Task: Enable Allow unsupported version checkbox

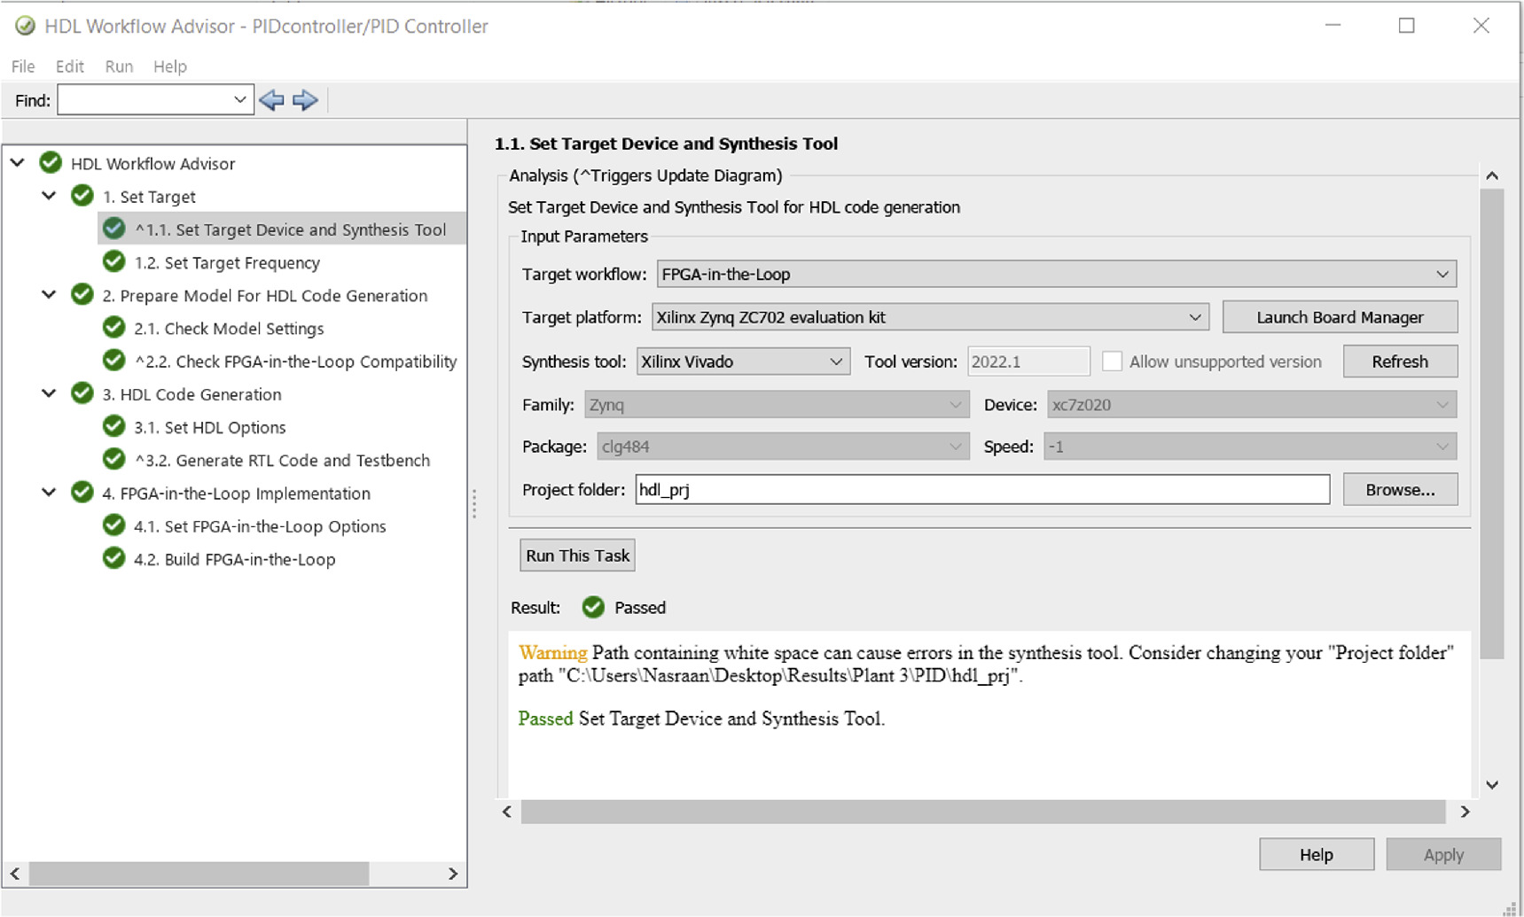Action: 1112,361
